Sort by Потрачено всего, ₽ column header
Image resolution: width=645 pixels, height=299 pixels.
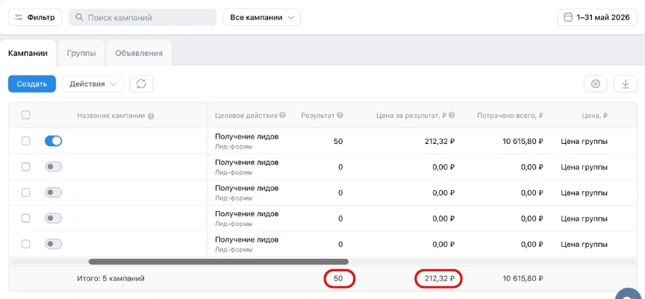(x=510, y=116)
